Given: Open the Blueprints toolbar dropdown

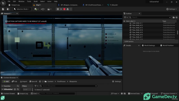Looking at the screenshot, I should (x=43, y=9).
